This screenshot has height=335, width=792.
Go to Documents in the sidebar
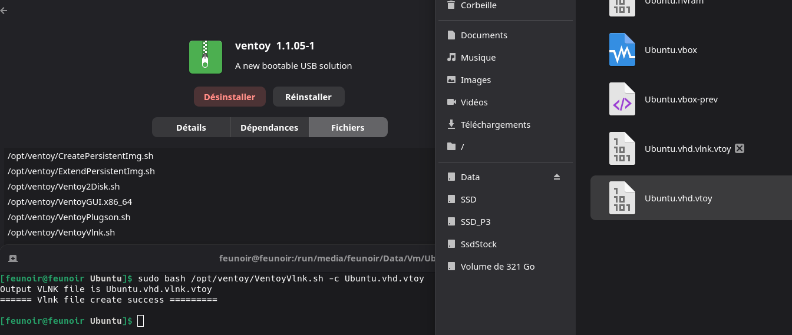(x=483, y=35)
